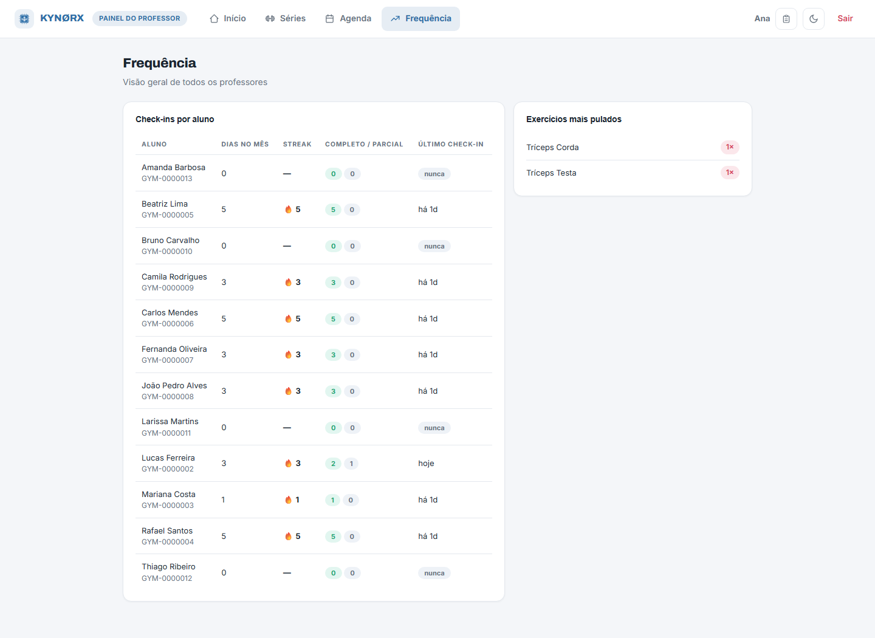This screenshot has width=875, height=638.
Task: Click the dumbbell icon for Séries
Action: [270, 19]
